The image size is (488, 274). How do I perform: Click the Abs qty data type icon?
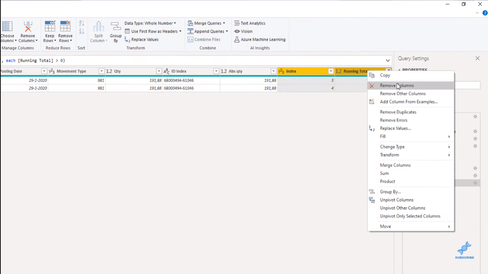tap(224, 71)
